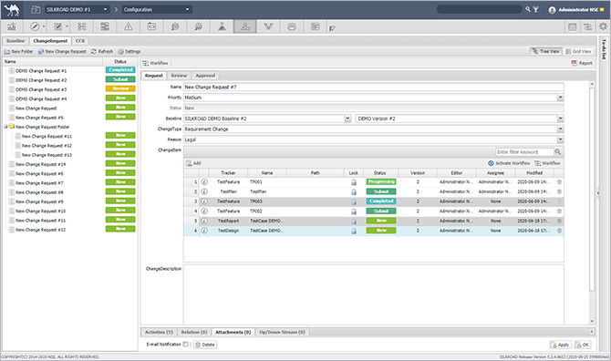
Task: Open the database stack icon at top right
Action: 573,26
